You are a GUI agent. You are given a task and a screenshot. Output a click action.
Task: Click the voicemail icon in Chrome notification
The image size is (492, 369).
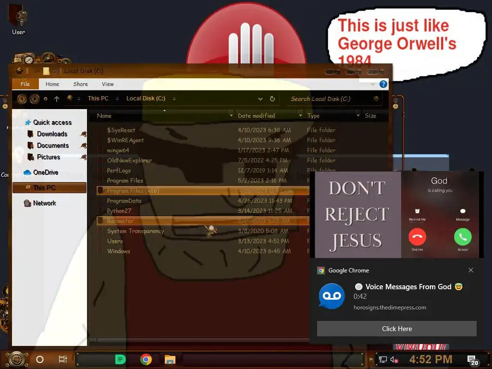coord(332,296)
